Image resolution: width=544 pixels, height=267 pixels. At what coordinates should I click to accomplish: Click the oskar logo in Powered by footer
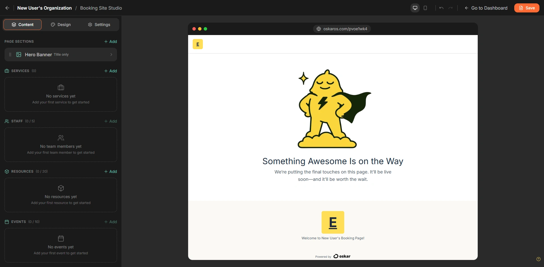coord(342,256)
